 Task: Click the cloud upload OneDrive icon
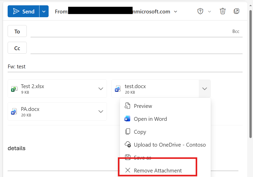pyautogui.click(x=128, y=144)
